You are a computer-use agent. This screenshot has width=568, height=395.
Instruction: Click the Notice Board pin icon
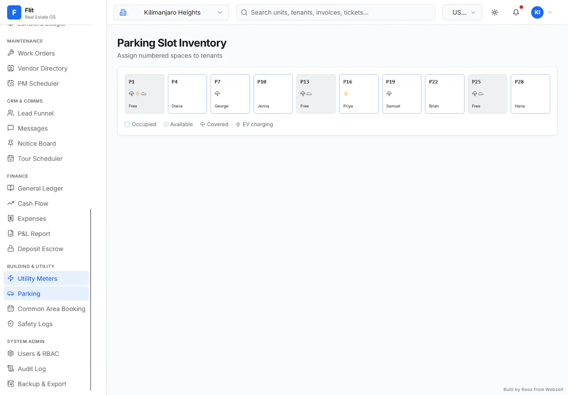pyautogui.click(x=11, y=143)
